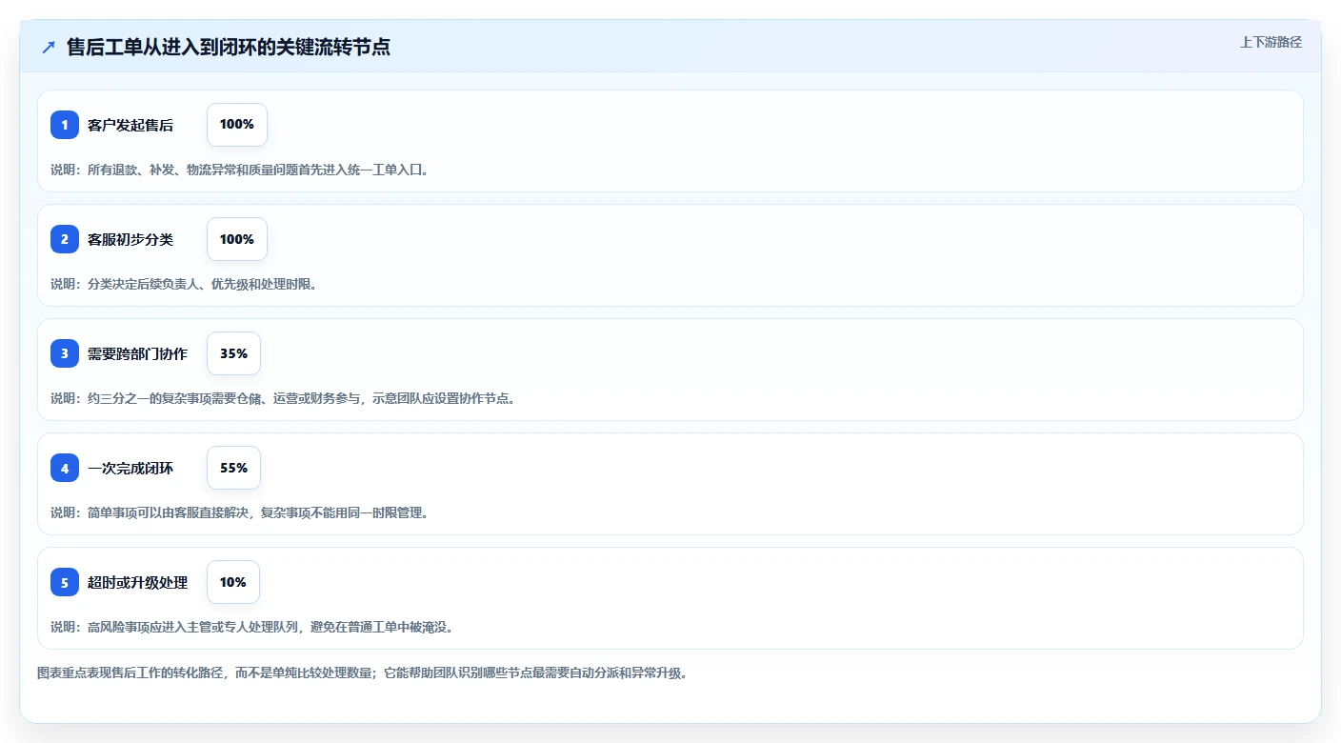The height and width of the screenshot is (743, 1341).
Task: Select step number 4 badge
Action: (x=65, y=468)
